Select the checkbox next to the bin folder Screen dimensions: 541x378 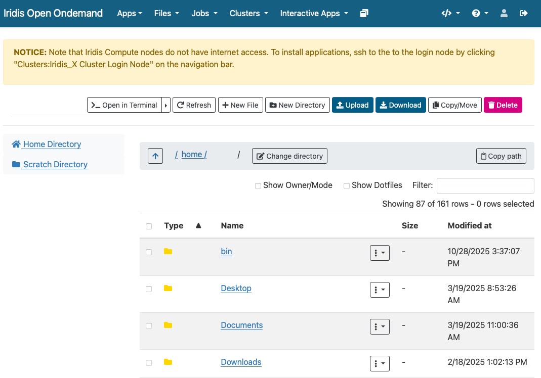(x=149, y=252)
